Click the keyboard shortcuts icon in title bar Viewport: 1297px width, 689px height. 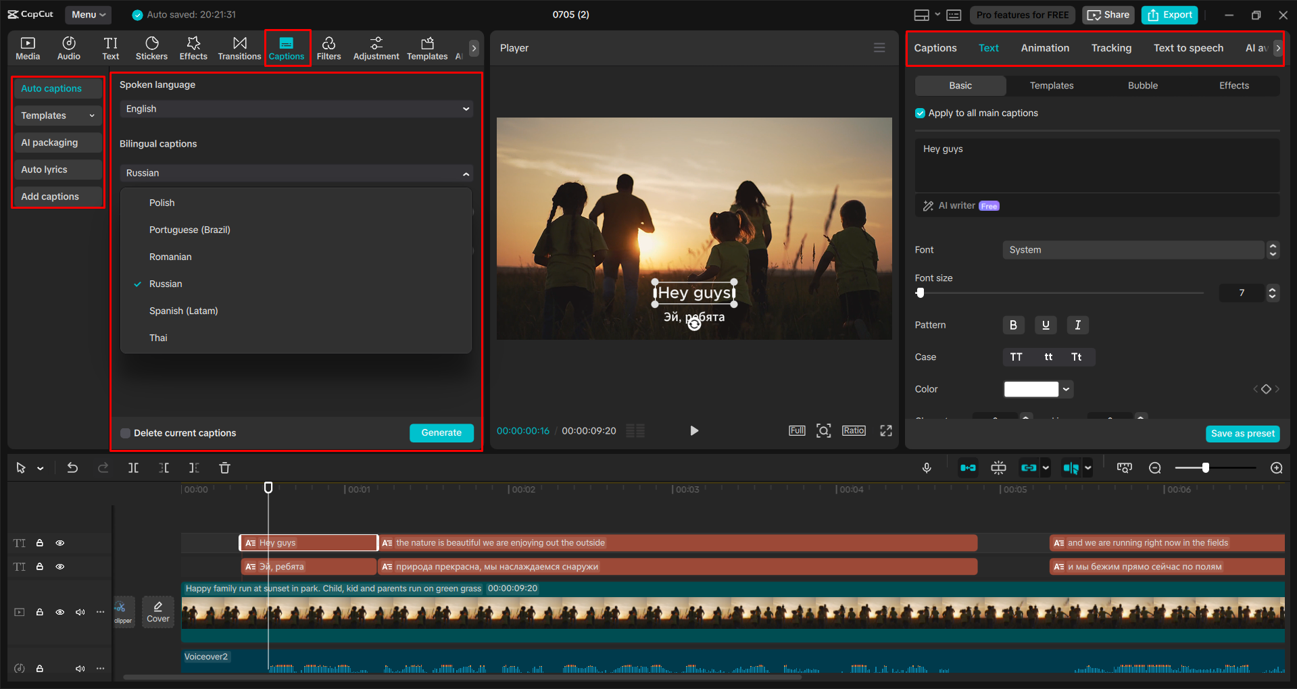[954, 15]
